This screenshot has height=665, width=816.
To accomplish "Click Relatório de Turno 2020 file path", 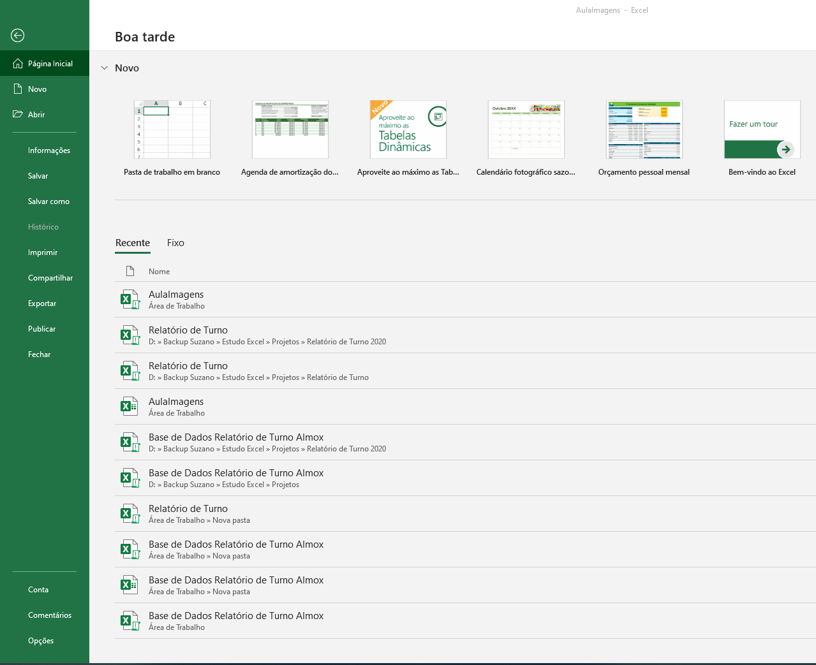I will click(267, 342).
